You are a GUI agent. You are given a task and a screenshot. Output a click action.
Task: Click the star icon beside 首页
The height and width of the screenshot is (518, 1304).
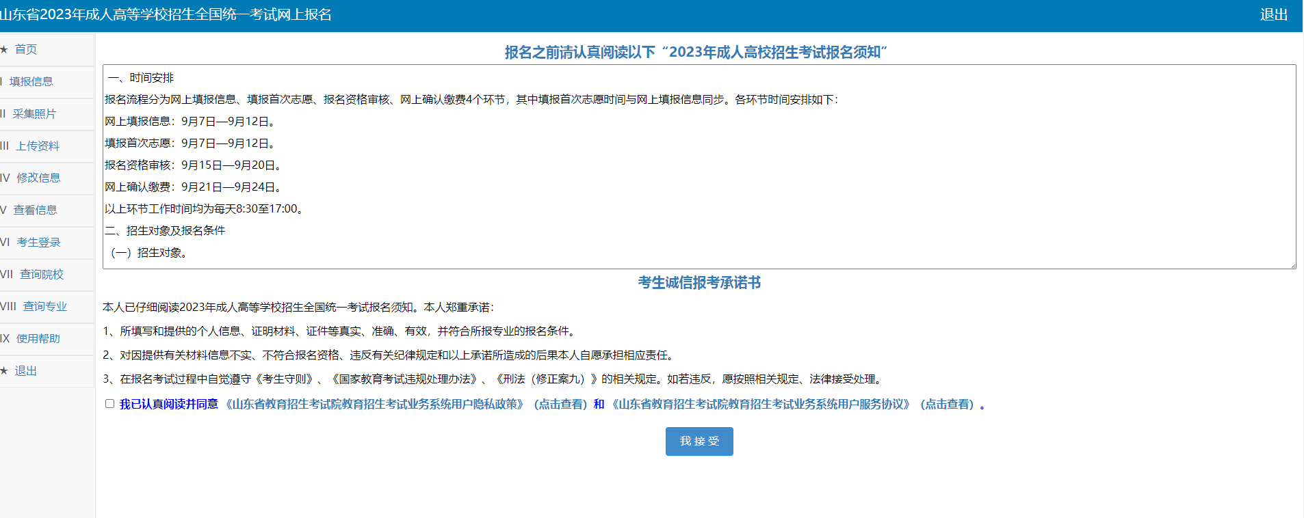tap(4, 49)
